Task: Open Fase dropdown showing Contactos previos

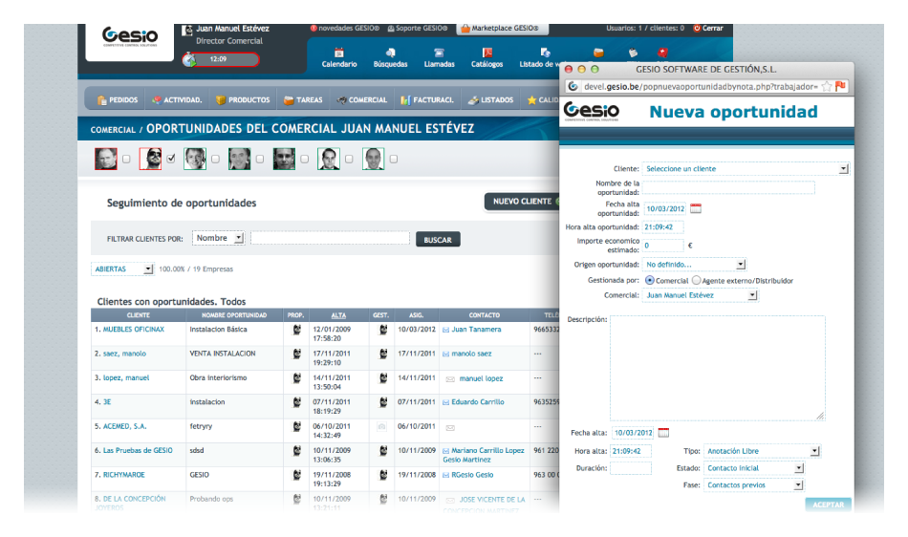Action: pyautogui.click(x=754, y=484)
